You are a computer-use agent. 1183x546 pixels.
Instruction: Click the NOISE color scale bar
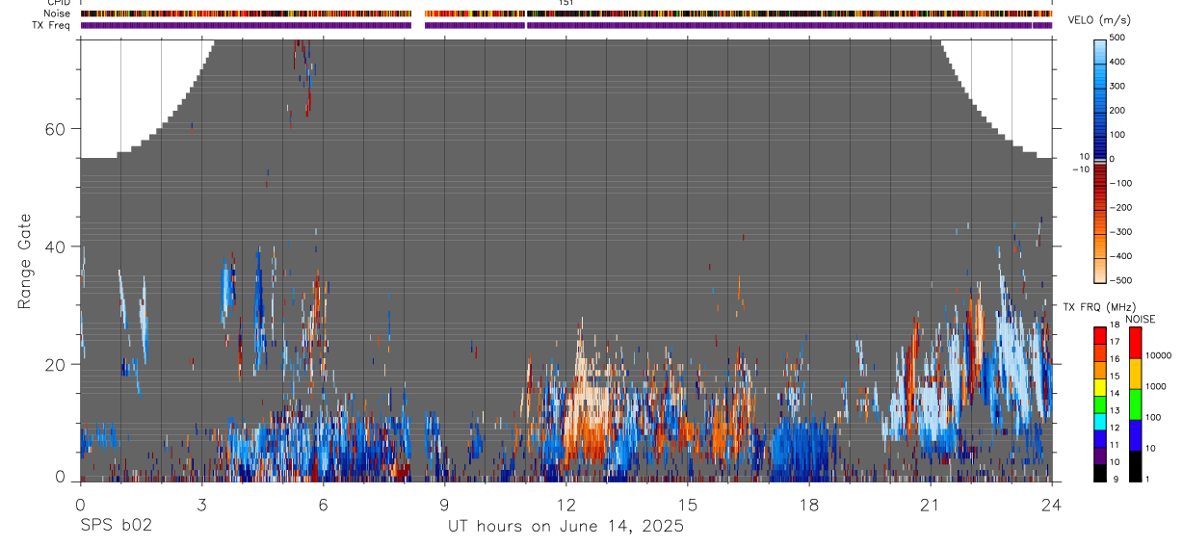tap(1135, 403)
